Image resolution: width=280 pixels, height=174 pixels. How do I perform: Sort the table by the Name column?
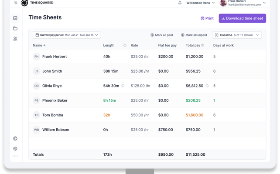tap(39, 45)
